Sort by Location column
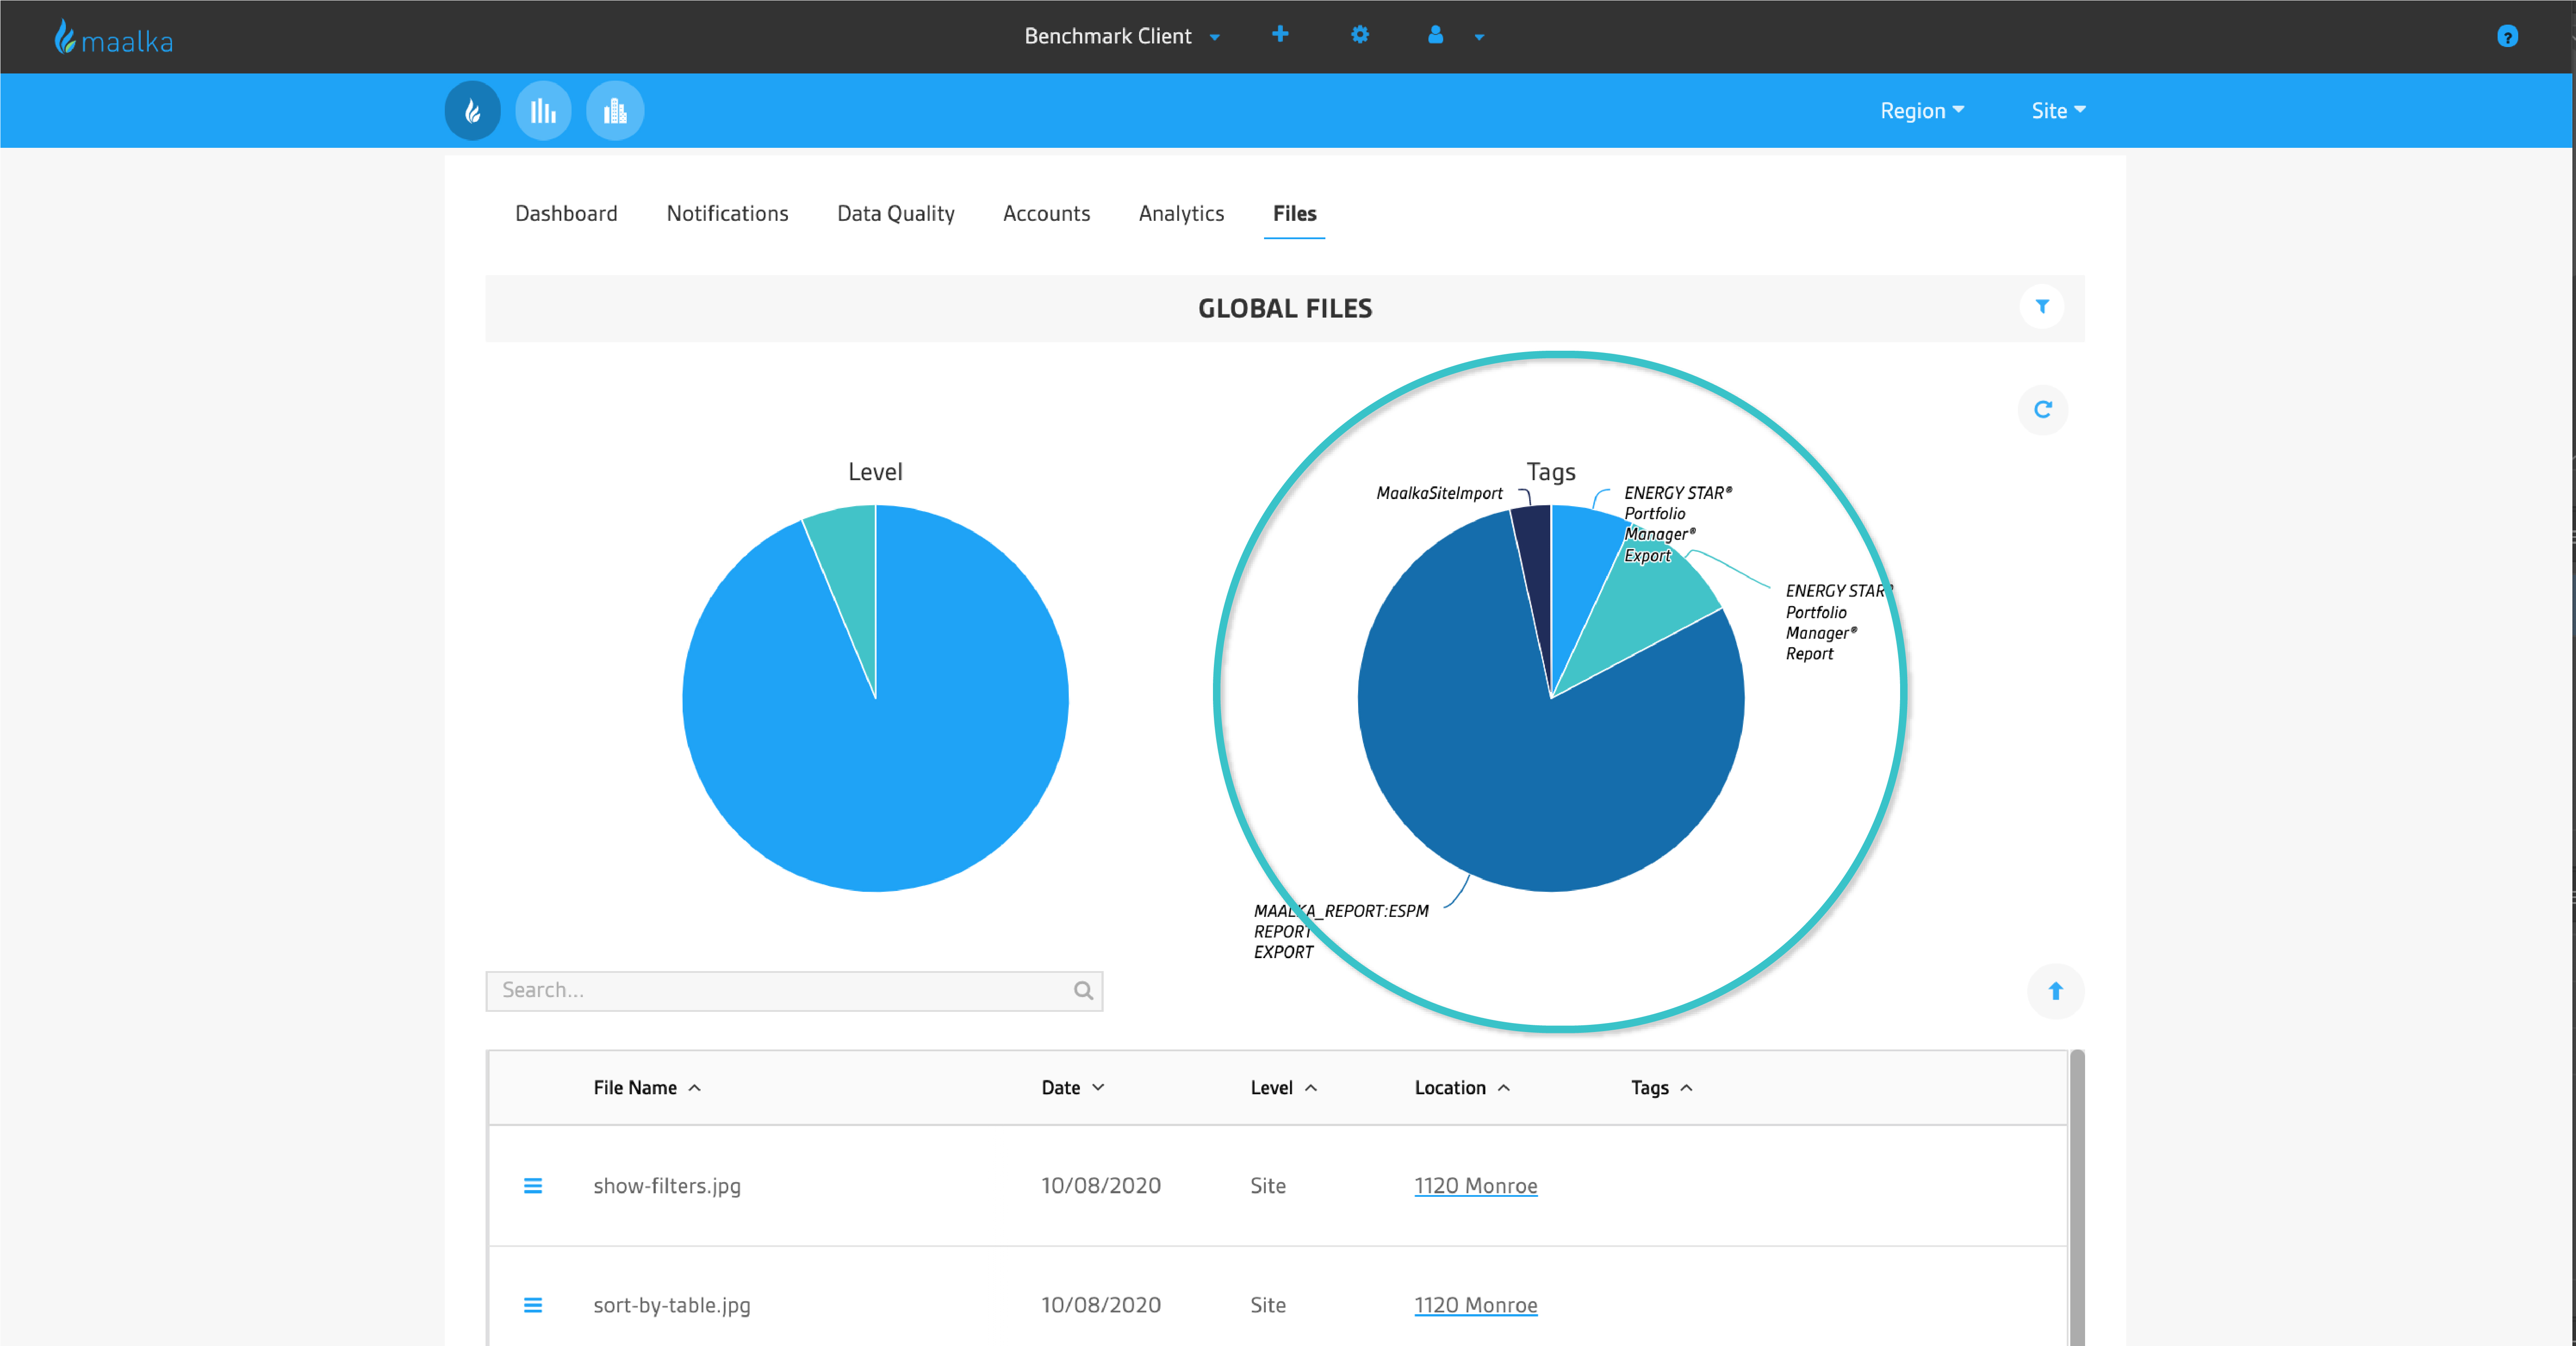 click(1462, 1087)
